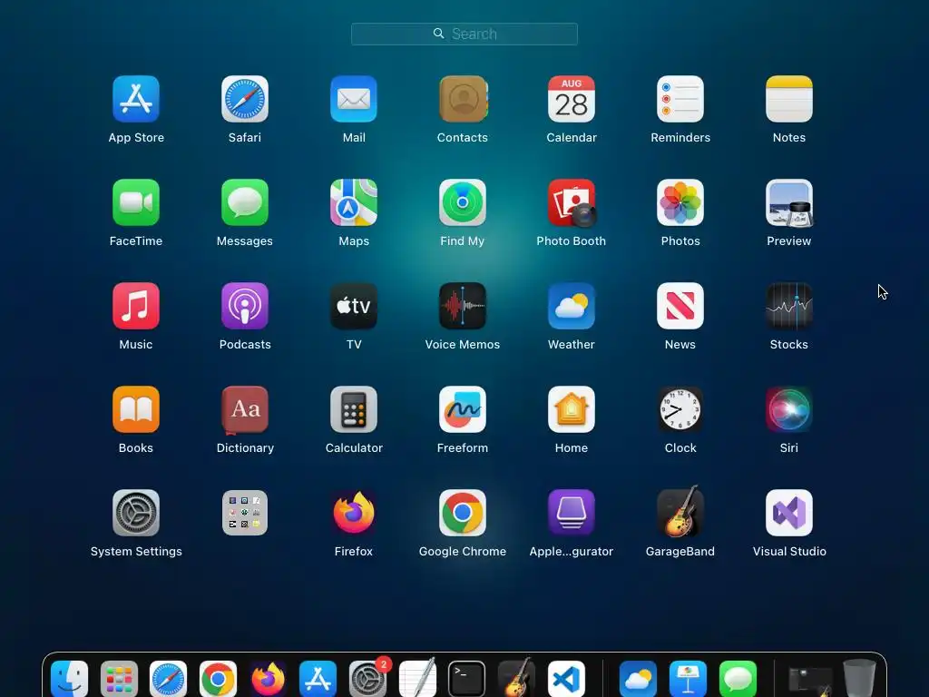Start the FaceTime app
Screen dimensions: 929x697
(136, 202)
